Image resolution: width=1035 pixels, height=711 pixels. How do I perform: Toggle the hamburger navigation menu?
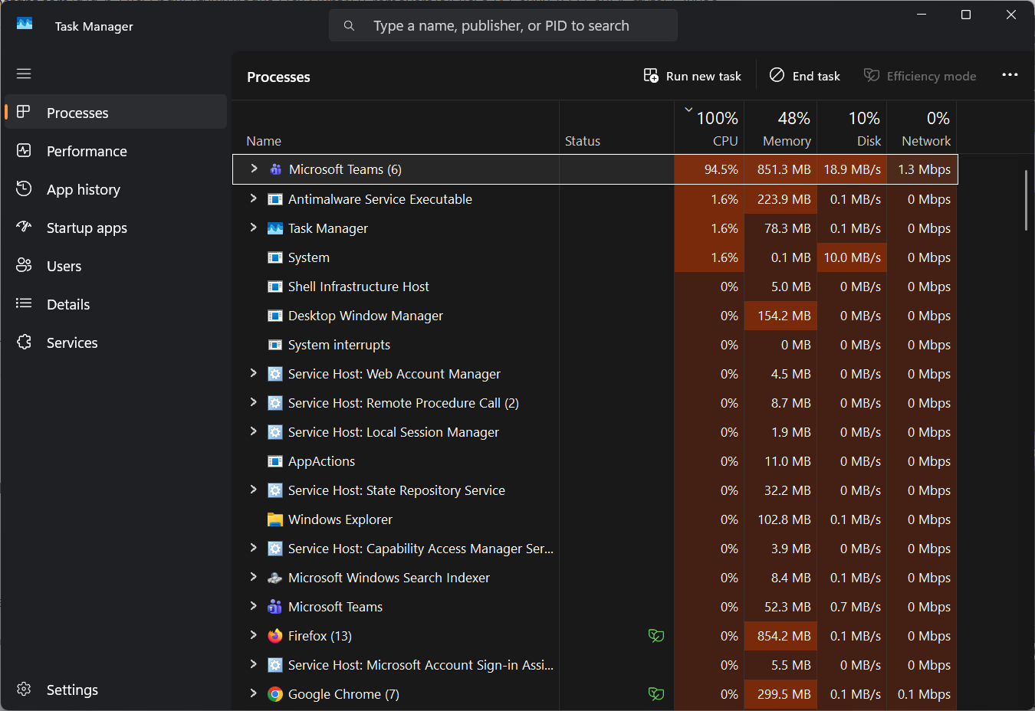tap(24, 74)
